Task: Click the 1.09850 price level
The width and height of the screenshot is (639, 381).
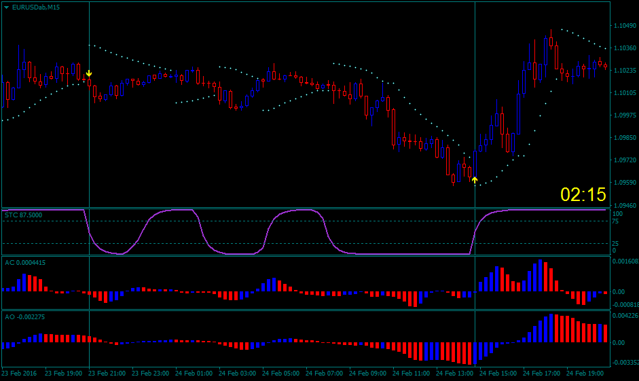Action: [x=625, y=138]
